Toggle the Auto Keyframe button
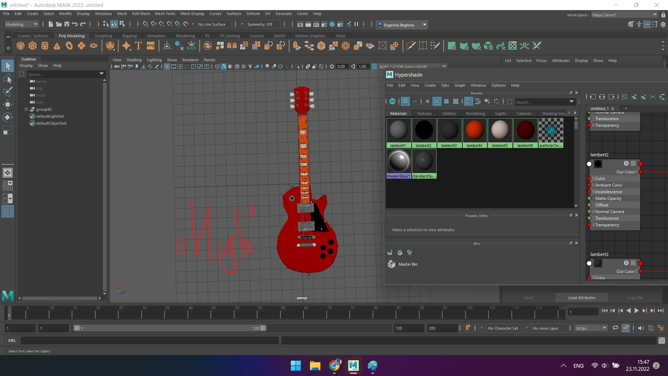 651,328
